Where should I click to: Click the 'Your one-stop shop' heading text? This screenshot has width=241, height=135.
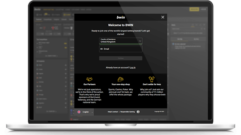tap(120, 84)
